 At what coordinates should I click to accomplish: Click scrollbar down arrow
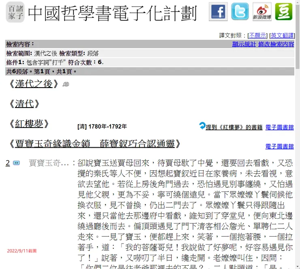pyautogui.click(x=298, y=267)
